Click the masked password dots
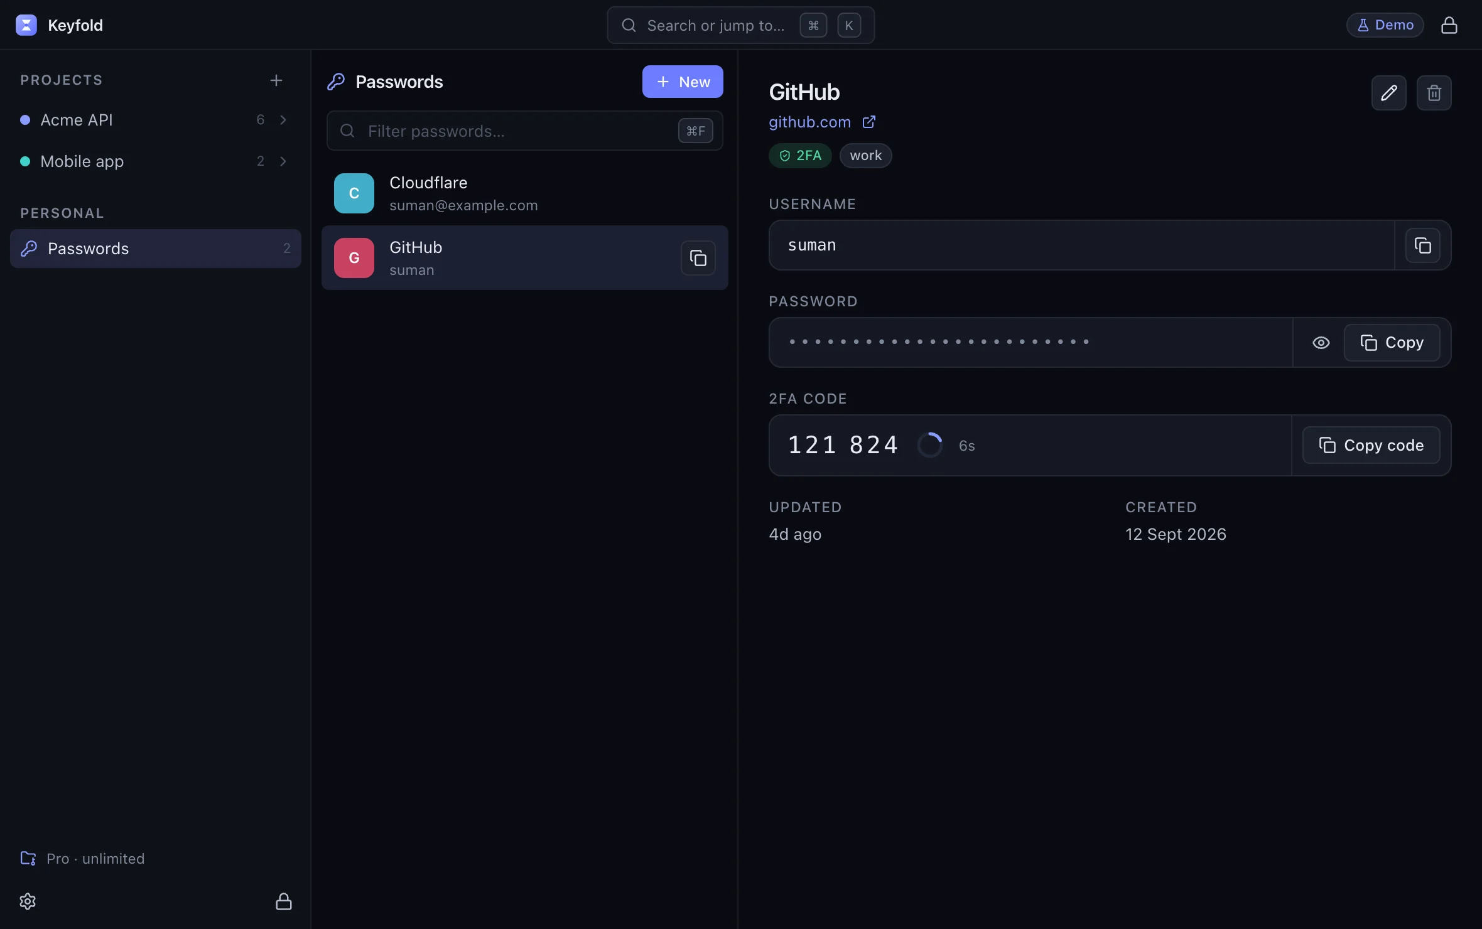Image resolution: width=1482 pixels, height=929 pixels. point(939,342)
